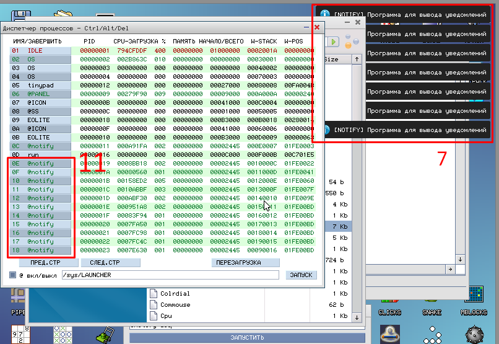Screen dimensions: 499x344
Task: Terminate process 0A @ICON
Action: (40, 129)
